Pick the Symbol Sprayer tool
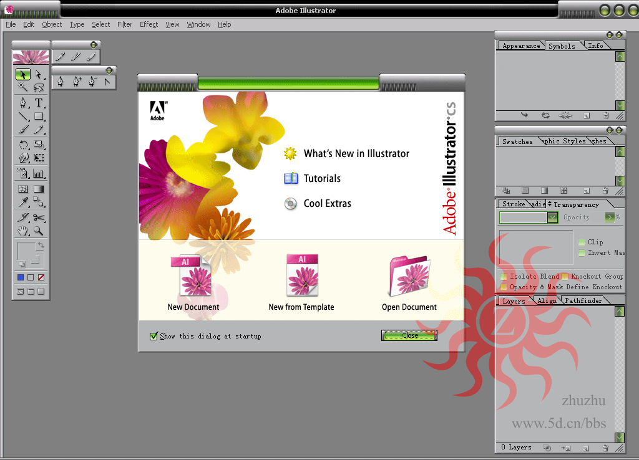The height and width of the screenshot is (460, 639). [23, 173]
